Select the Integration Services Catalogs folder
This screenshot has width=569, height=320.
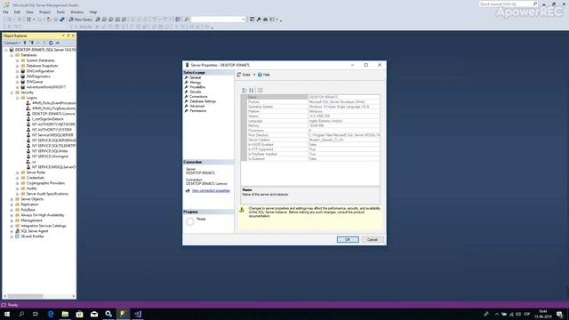[x=44, y=226]
